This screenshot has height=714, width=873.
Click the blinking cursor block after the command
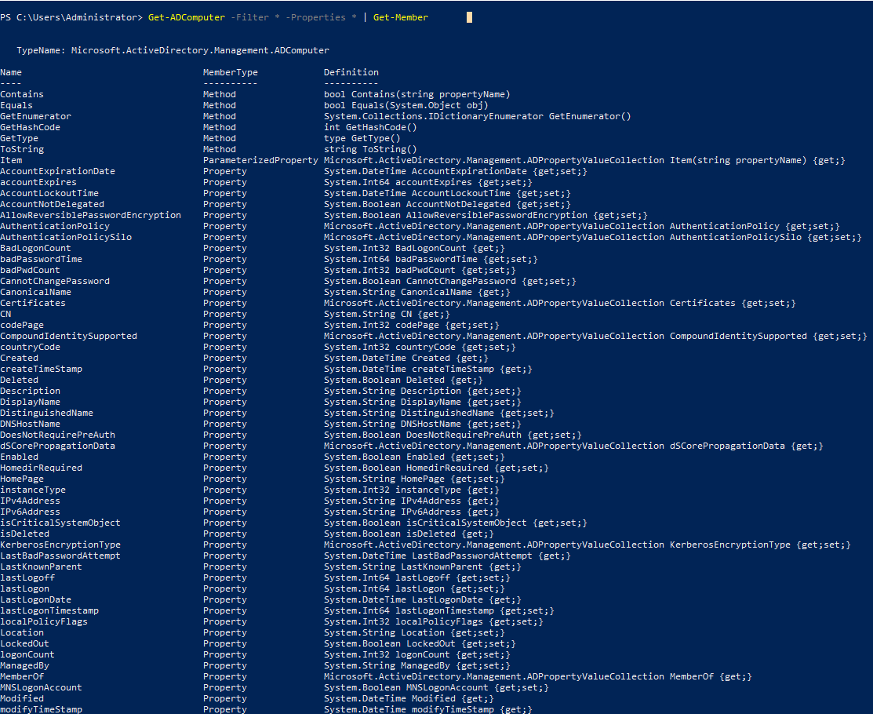pos(469,17)
